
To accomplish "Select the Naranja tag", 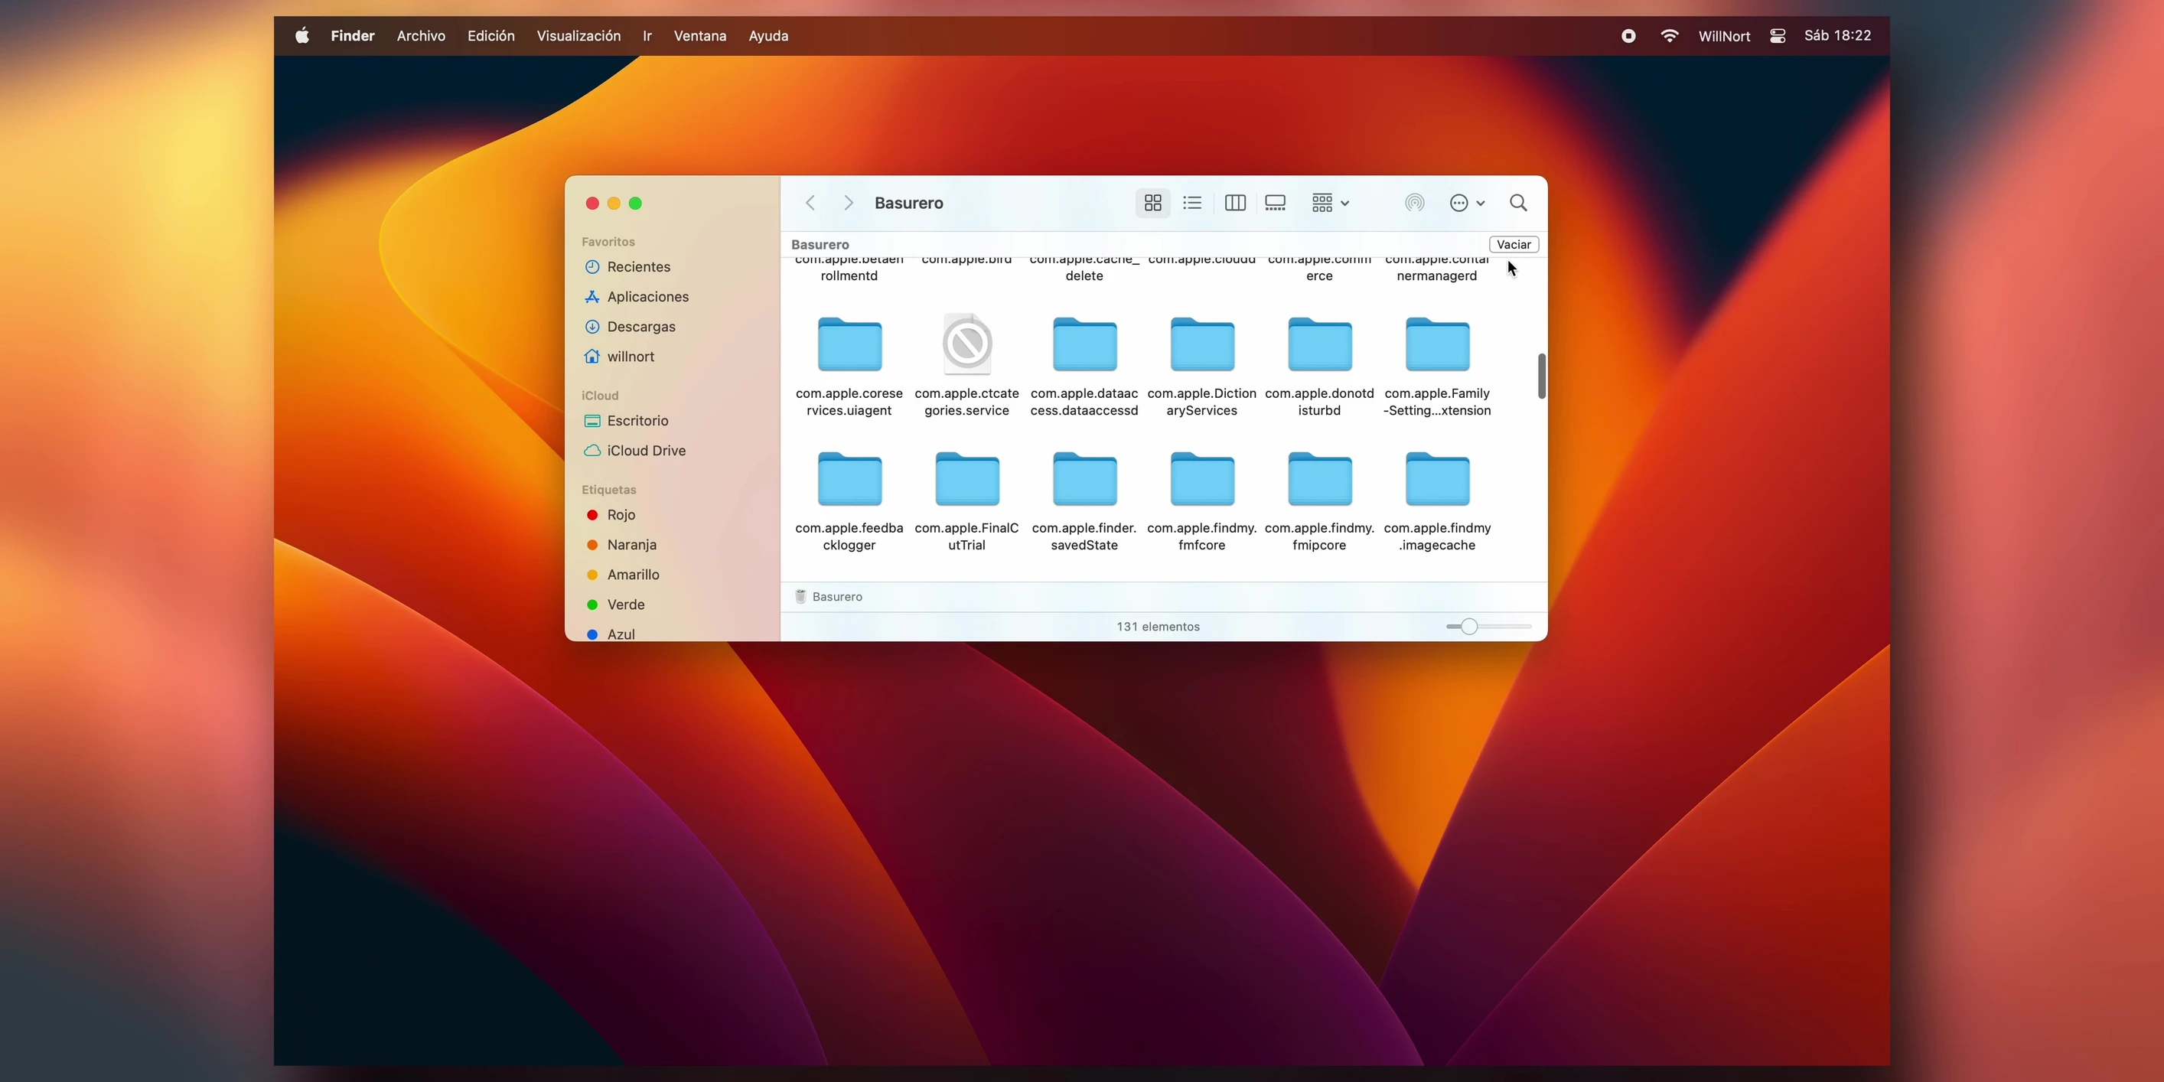I will [x=632, y=544].
